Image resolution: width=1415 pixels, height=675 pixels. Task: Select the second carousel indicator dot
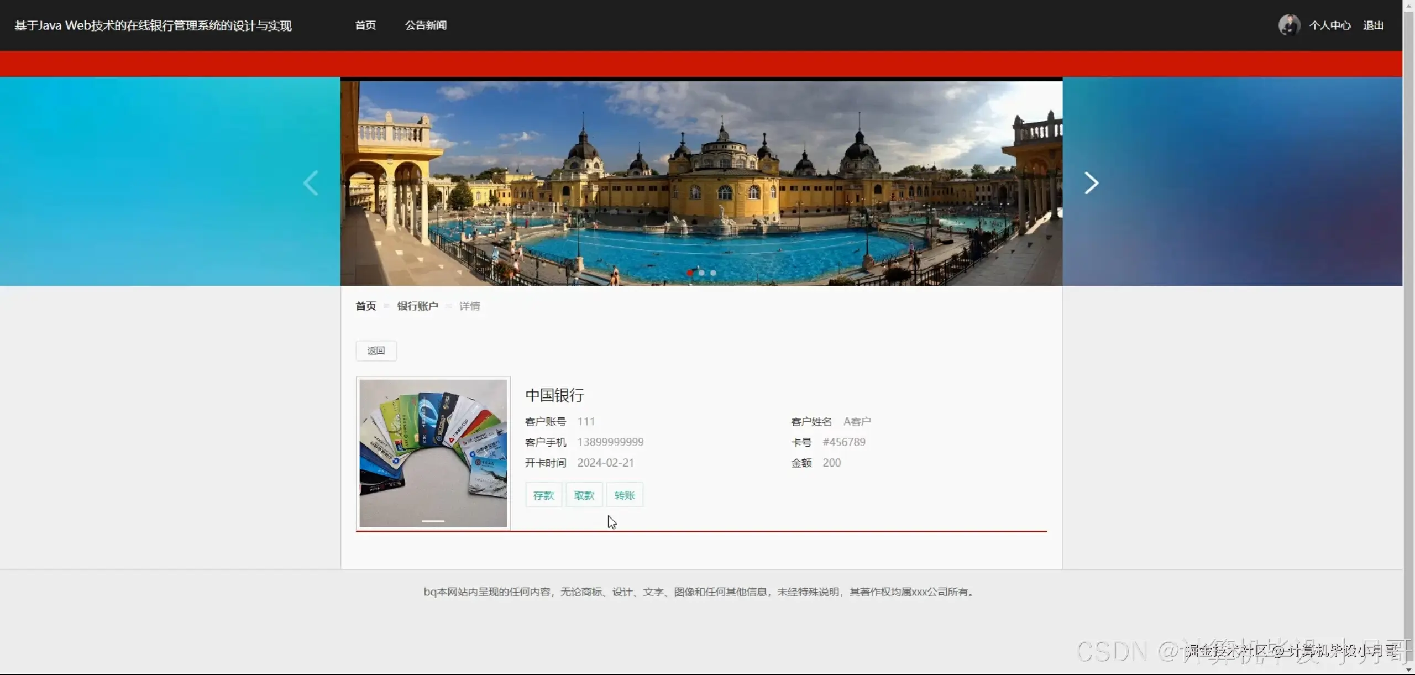tap(701, 273)
